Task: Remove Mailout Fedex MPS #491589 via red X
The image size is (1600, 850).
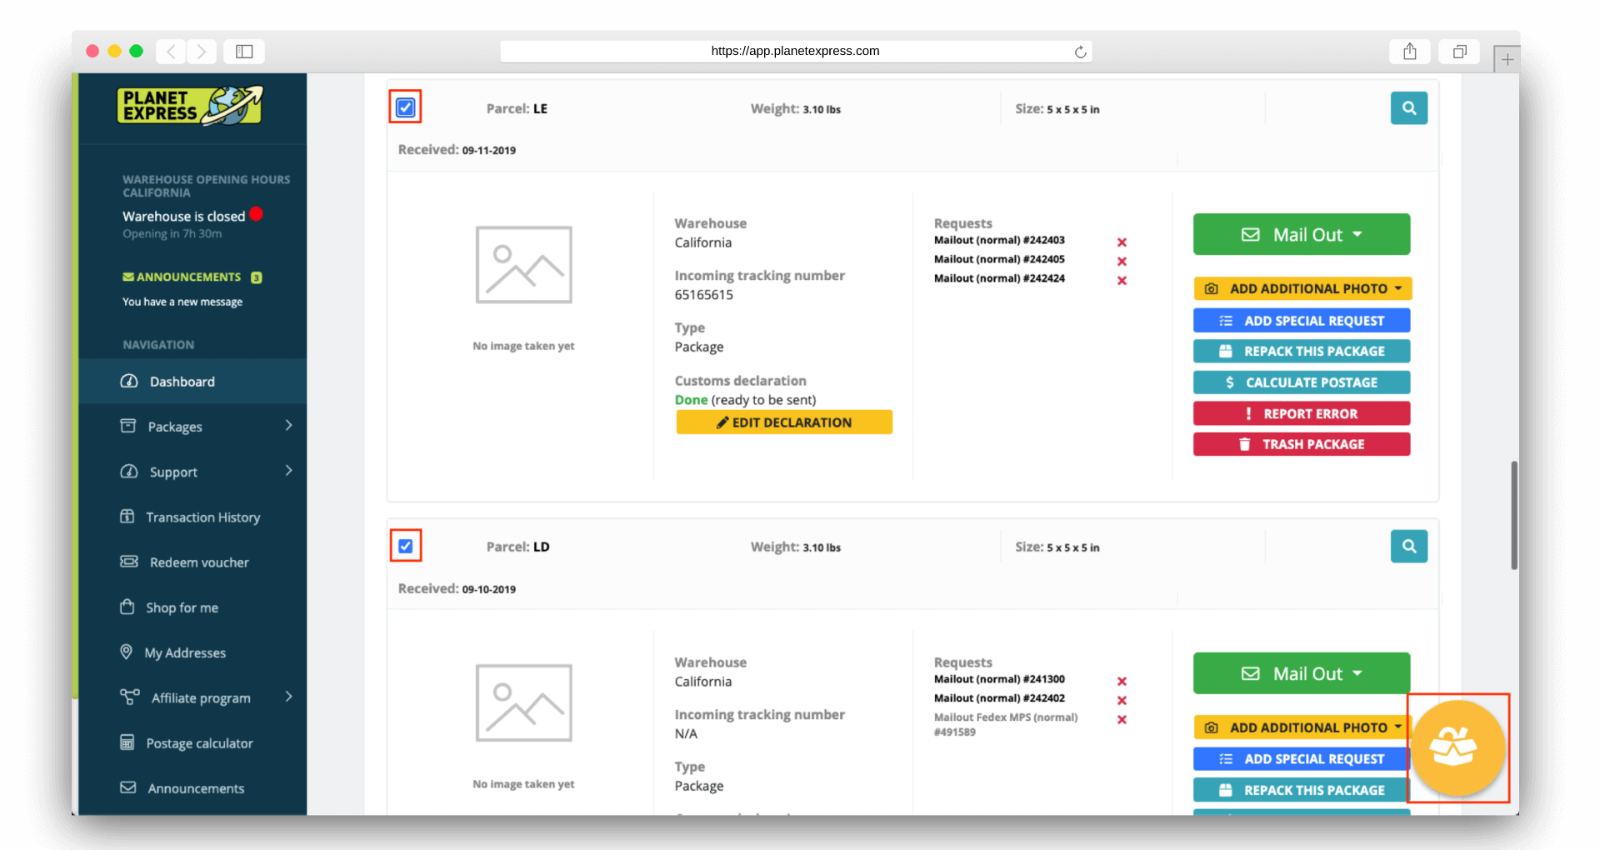Action: tap(1122, 720)
